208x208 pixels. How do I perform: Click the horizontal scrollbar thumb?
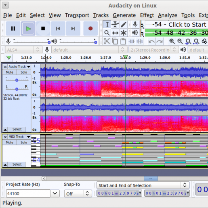(x=151, y=179)
